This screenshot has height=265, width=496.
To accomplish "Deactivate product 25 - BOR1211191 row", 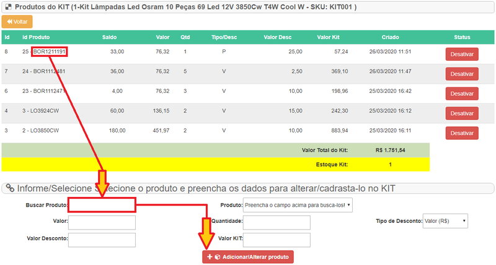I will (x=462, y=54).
